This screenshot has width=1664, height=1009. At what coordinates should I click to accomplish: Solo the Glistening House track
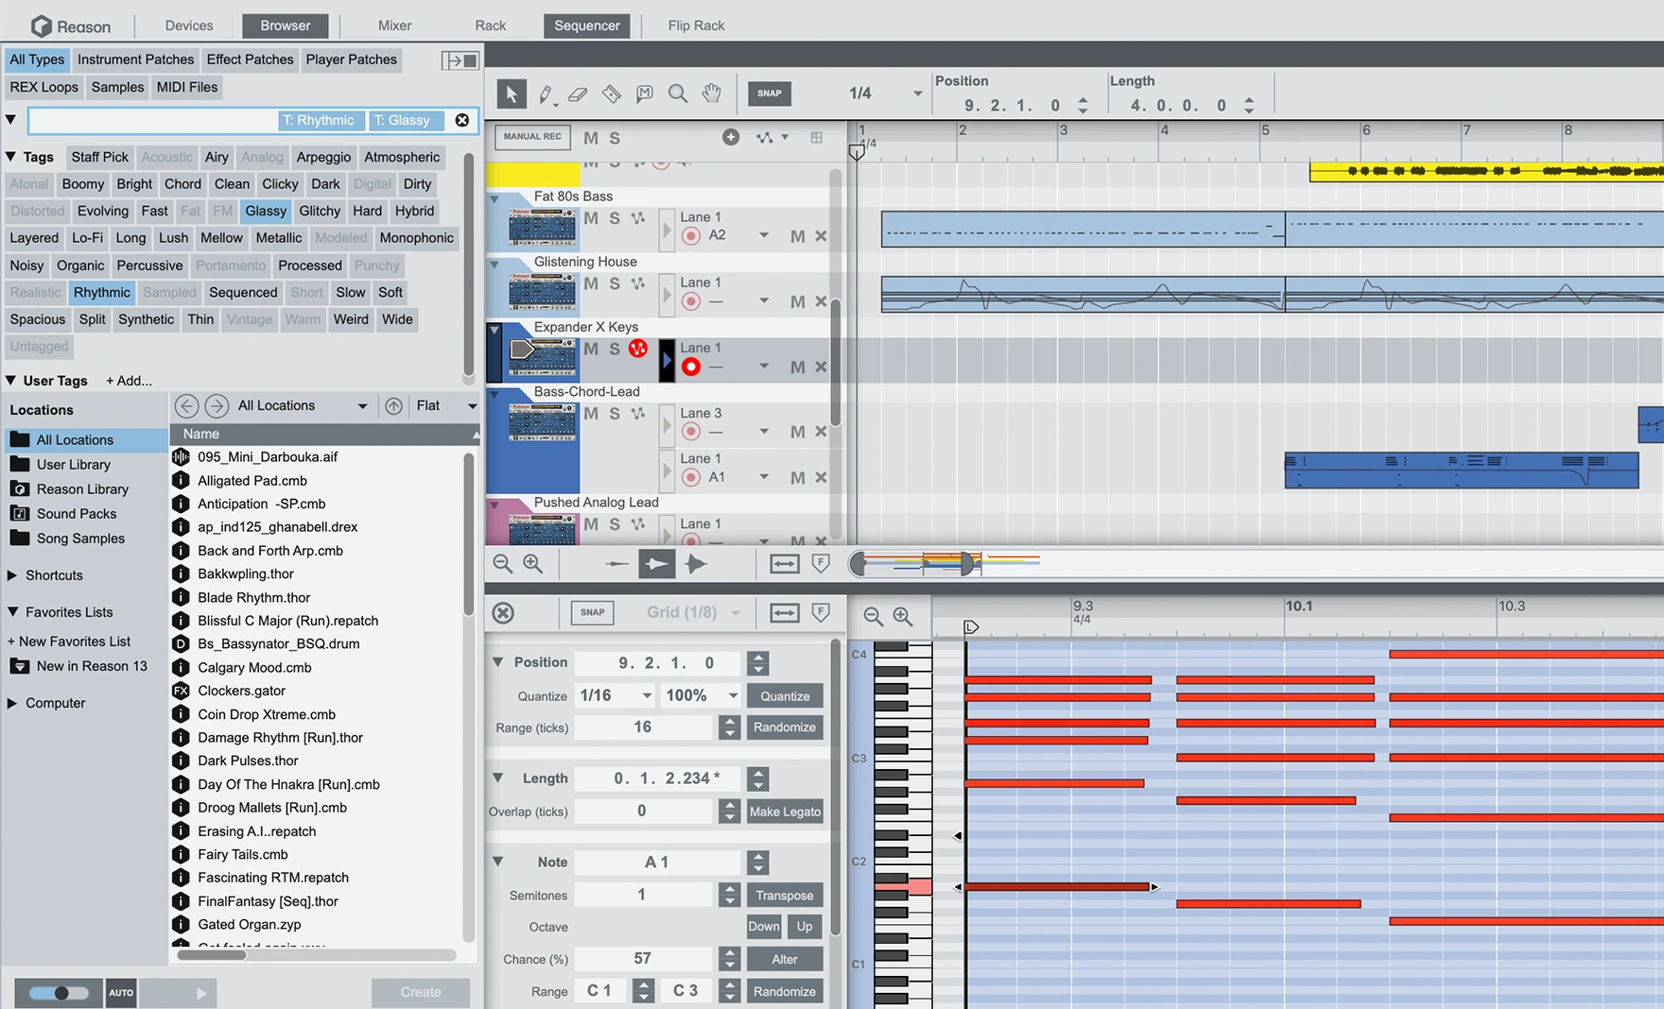click(x=614, y=282)
